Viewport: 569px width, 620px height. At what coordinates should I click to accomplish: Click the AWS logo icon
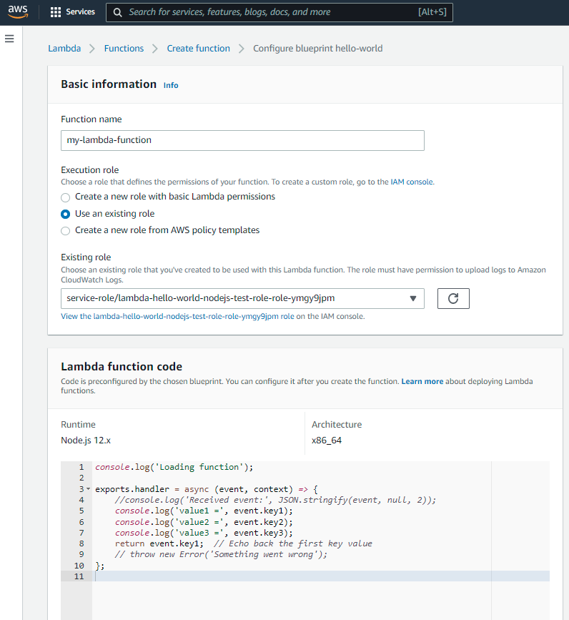click(x=18, y=12)
